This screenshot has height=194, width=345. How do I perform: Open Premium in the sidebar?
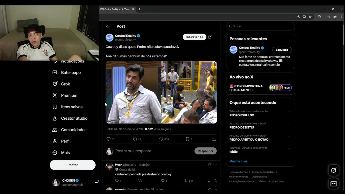(x=65, y=95)
